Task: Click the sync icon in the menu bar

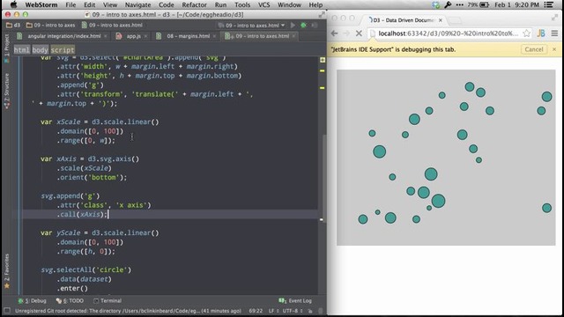Action: (x=436, y=4)
